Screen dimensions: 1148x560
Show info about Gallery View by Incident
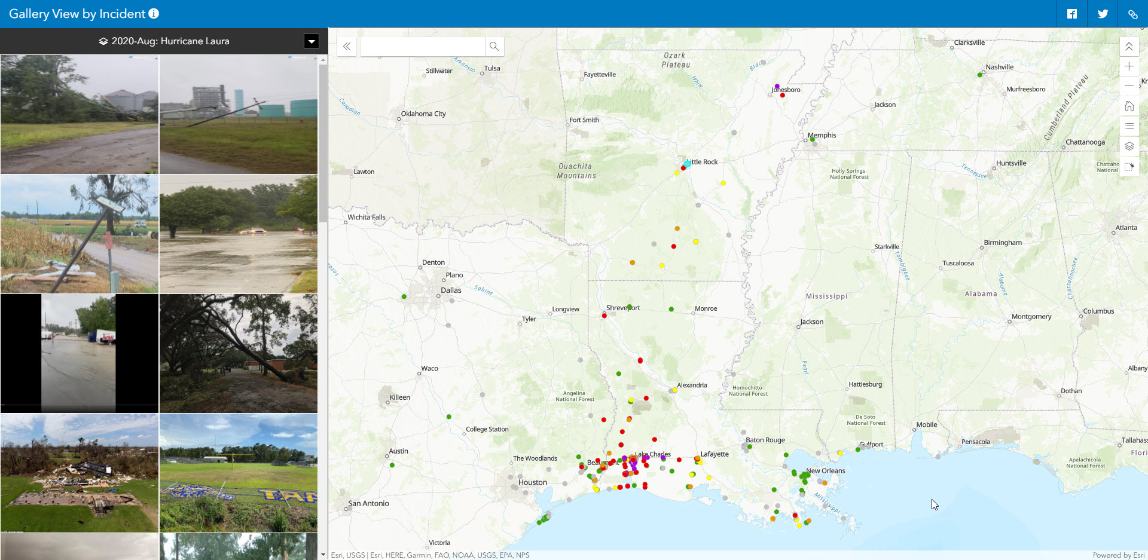pyautogui.click(x=154, y=14)
